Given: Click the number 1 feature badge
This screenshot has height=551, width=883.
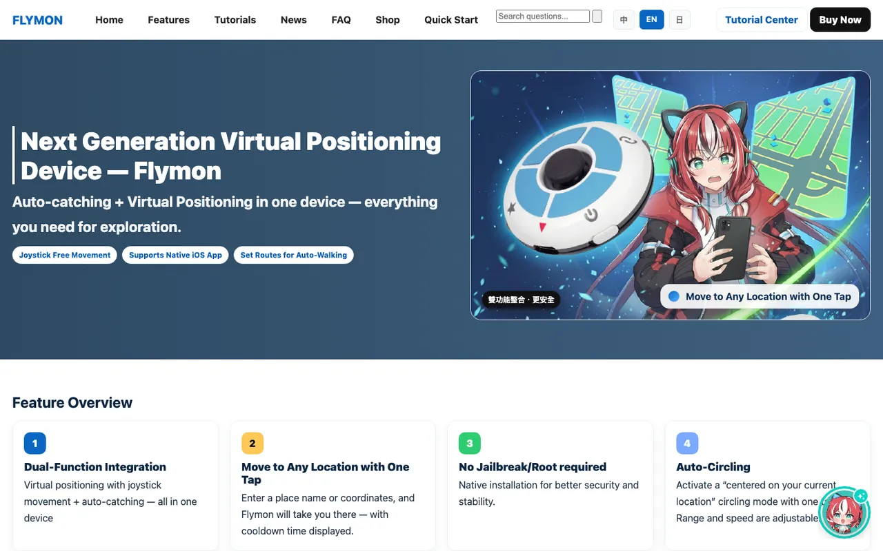Looking at the screenshot, I should coord(35,444).
